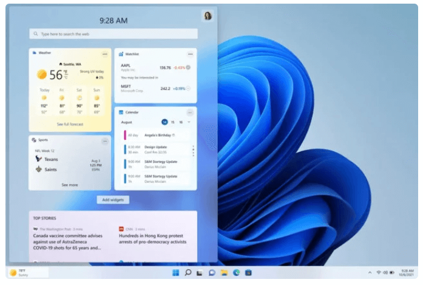
Task: Click Seattle, WA location label
Action: click(x=70, y=64)
